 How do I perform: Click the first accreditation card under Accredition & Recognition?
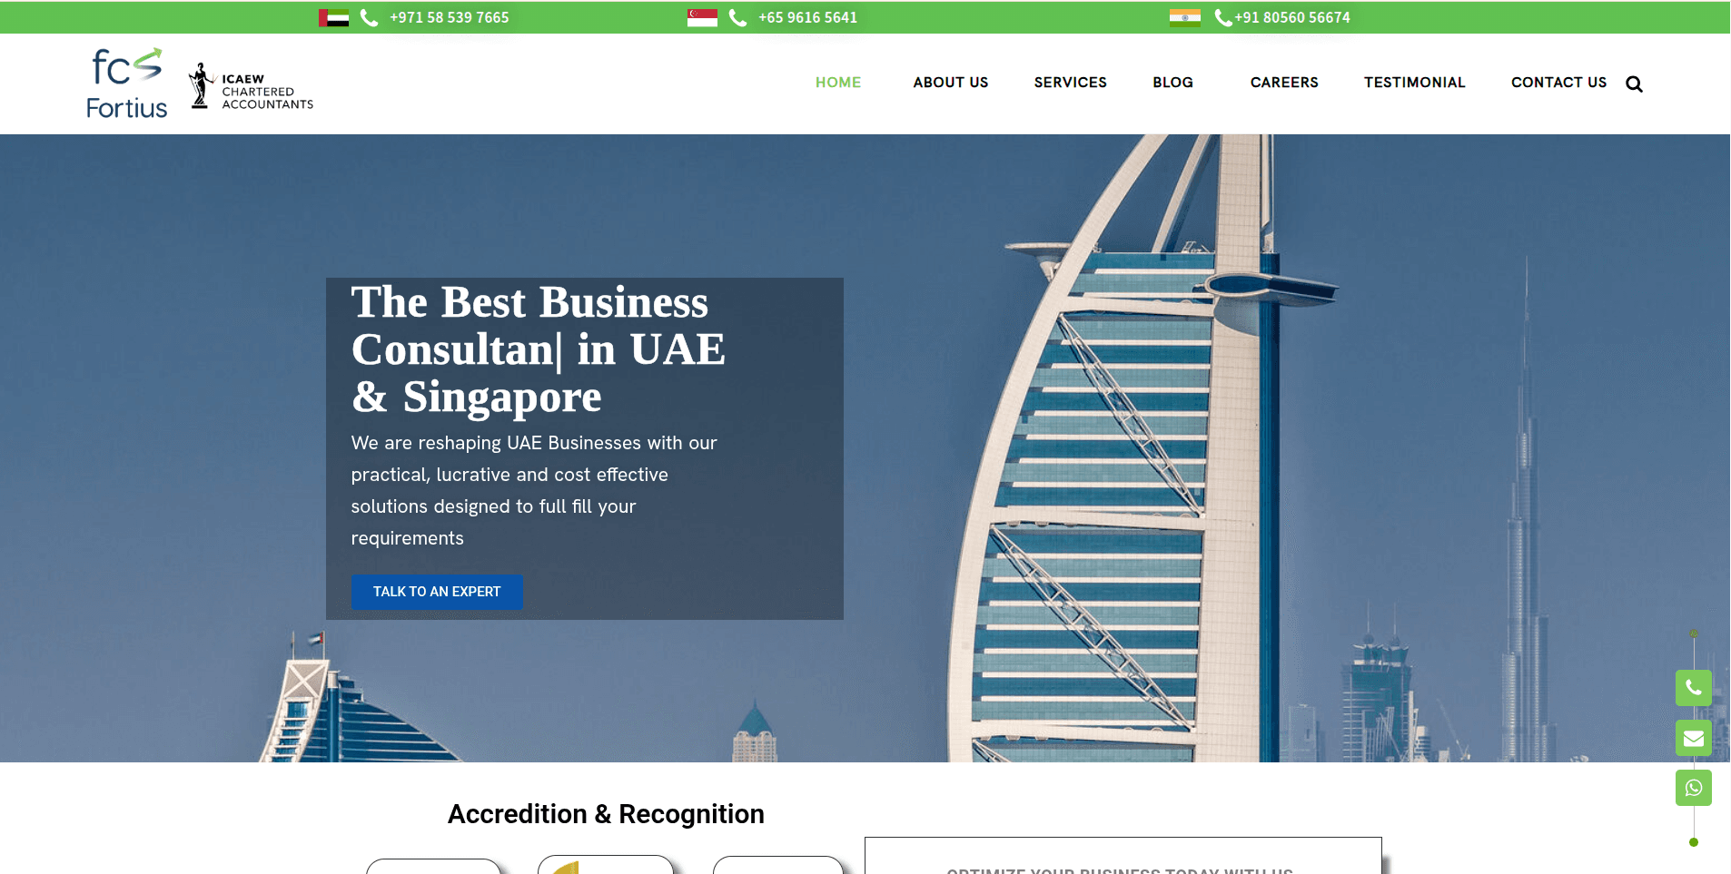coord(433,869)
